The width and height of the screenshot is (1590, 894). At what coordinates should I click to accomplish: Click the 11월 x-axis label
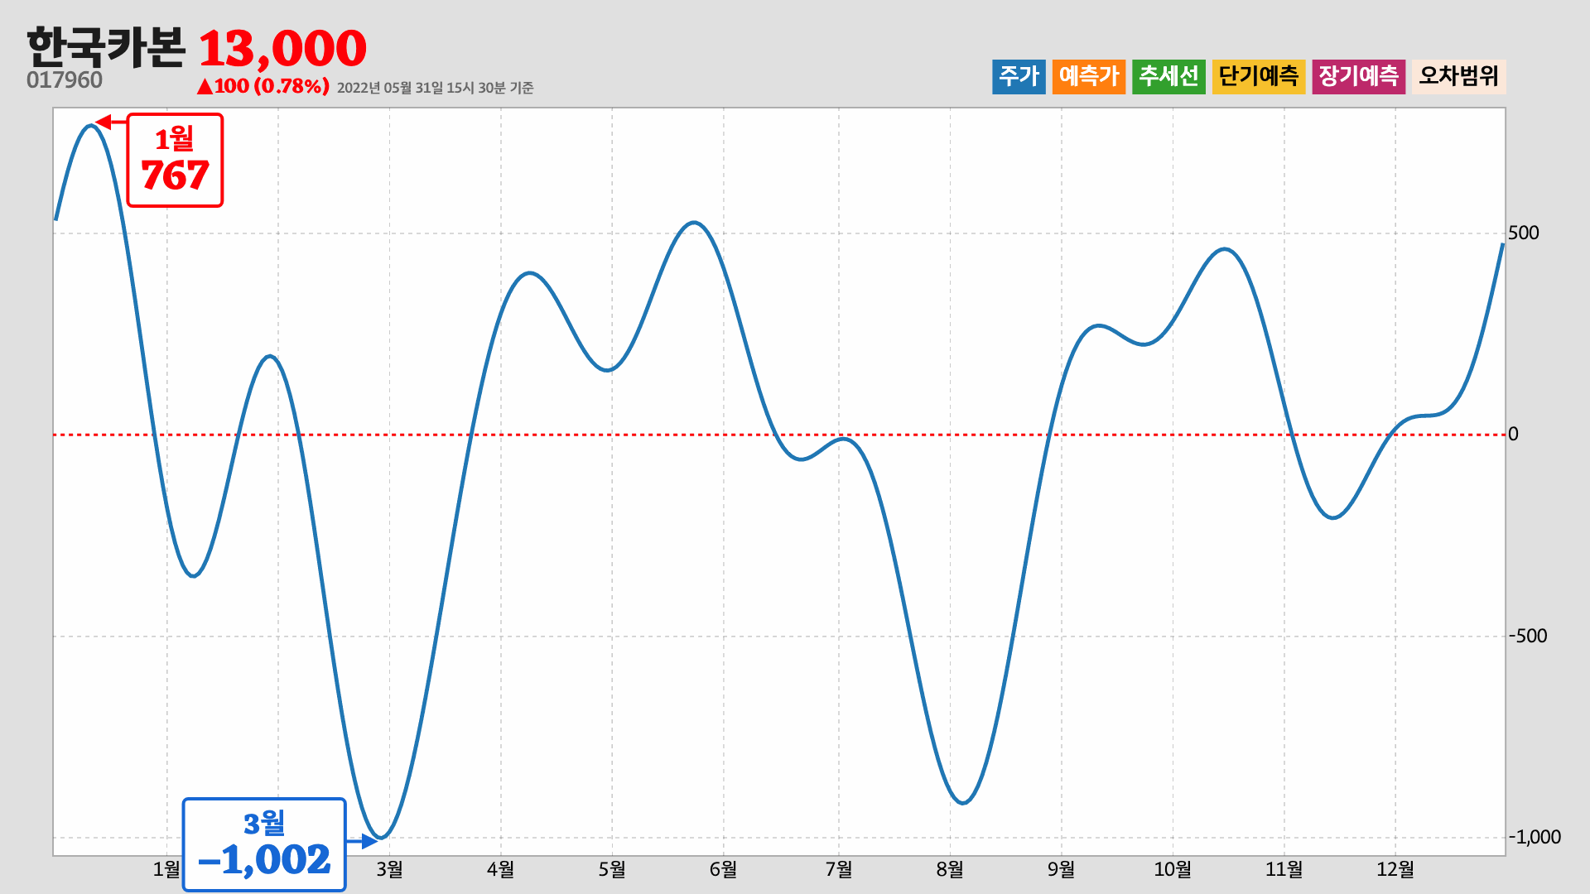point(1284,870)
